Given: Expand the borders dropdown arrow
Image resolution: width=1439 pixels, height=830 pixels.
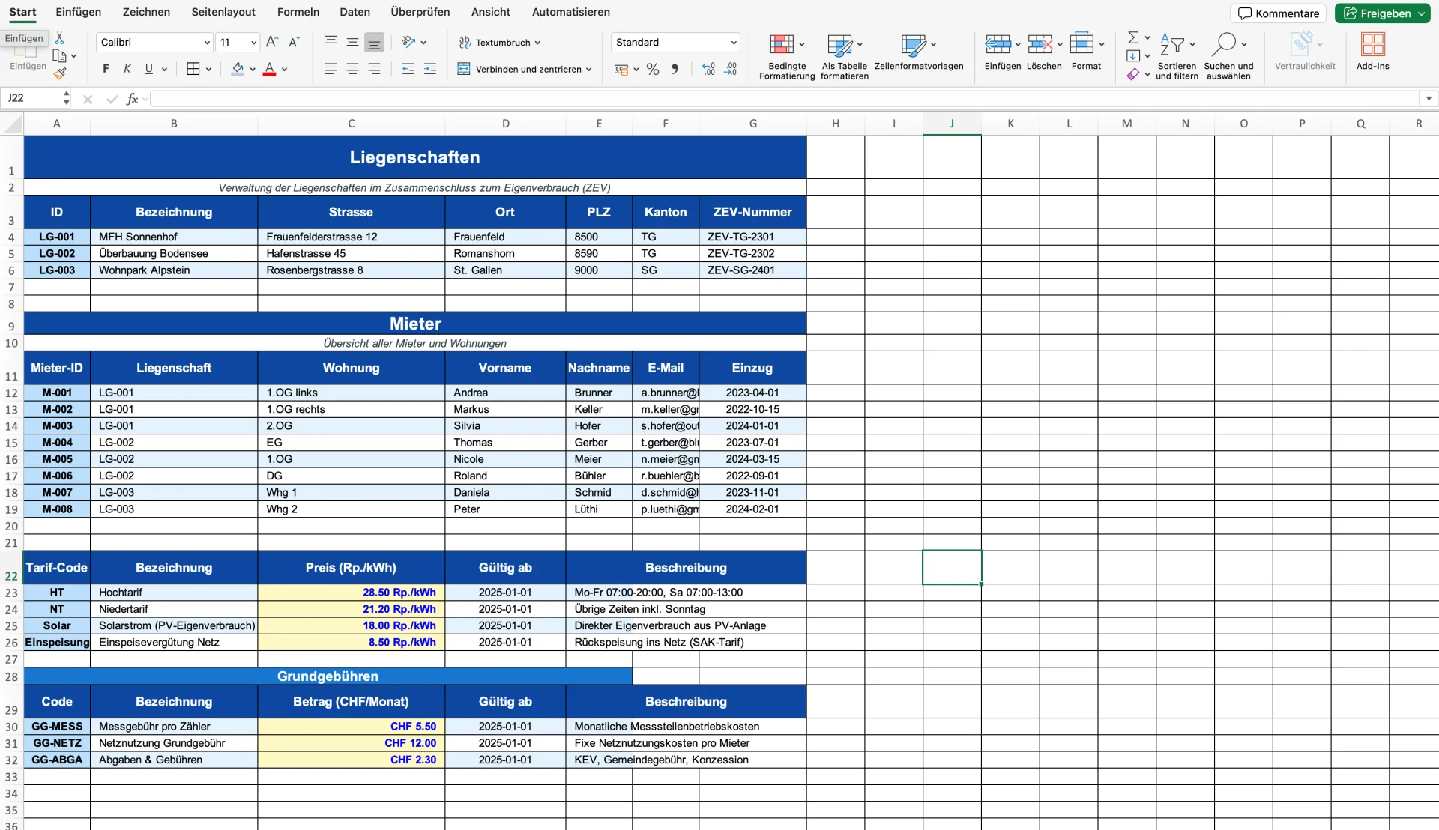Looking at the screenshot, I should pos(208,70).
